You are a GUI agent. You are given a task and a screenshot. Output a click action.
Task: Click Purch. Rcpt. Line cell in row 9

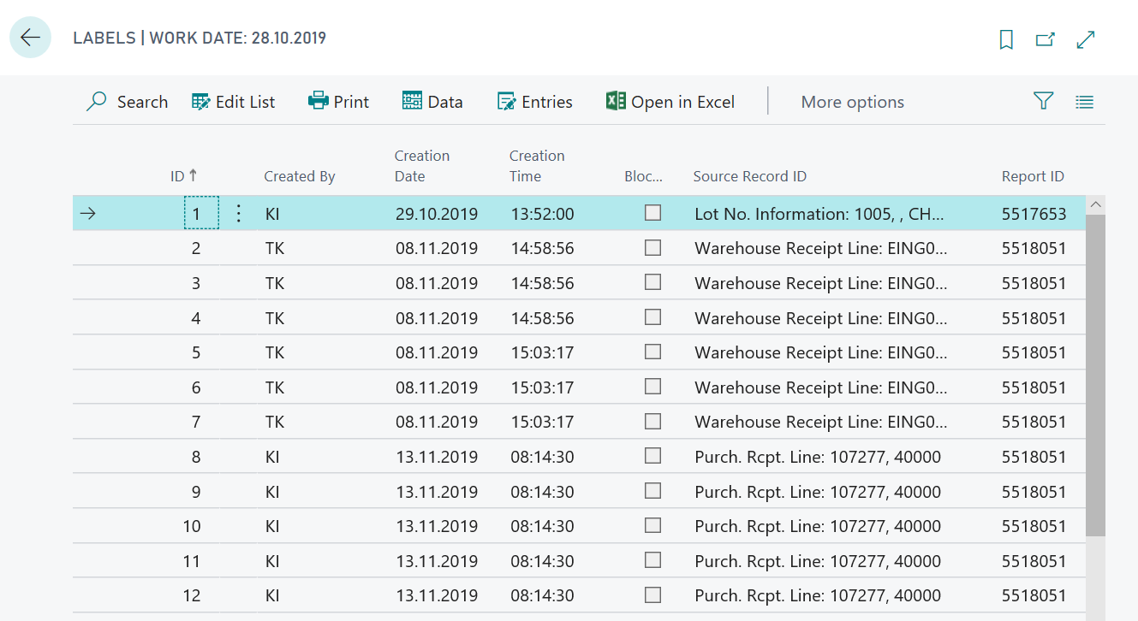[817, 491]
